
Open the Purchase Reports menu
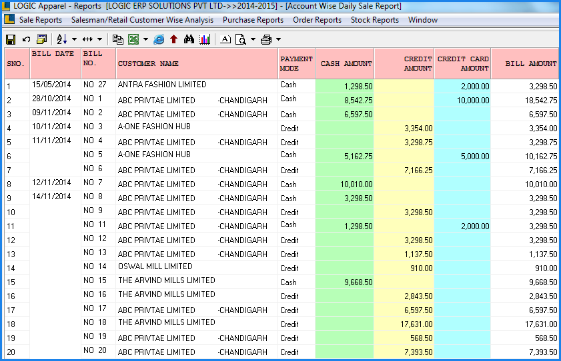(x=253, y=20)
